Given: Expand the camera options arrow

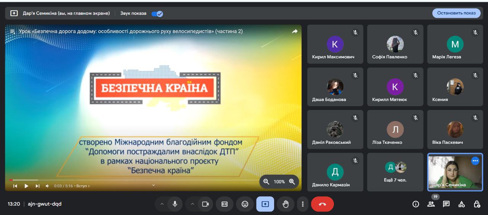Looking at the screenshot, I should coord(192,204).
